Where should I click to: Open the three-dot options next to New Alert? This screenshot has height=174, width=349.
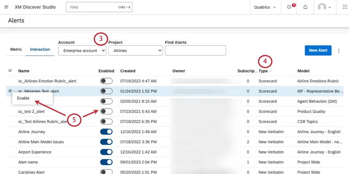[339, 50]
